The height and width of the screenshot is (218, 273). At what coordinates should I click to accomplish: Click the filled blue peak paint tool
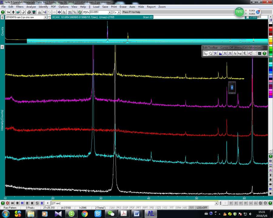220,54
